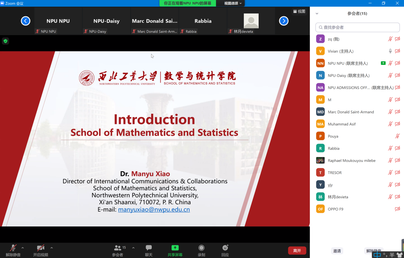Expand video options arrow beside 开启视频
Screen dimensions: 404x258
click(52, 248)
